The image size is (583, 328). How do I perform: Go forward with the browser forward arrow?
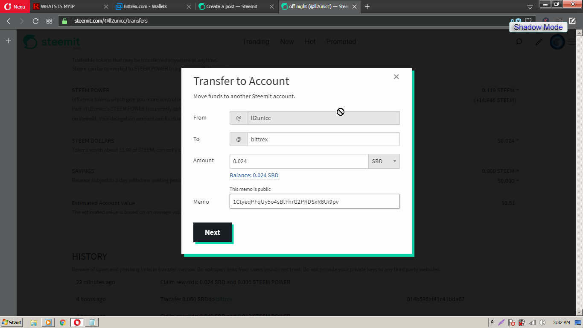tap(22, 21)
